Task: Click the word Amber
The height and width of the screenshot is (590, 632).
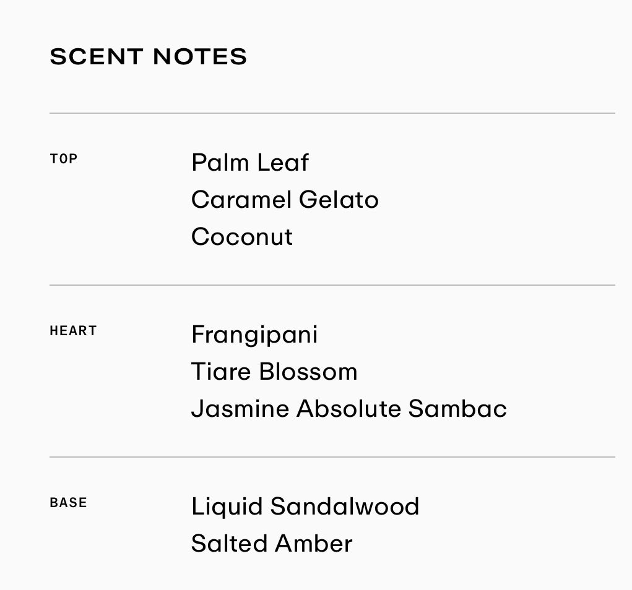Action: click(x=314, y=544)
